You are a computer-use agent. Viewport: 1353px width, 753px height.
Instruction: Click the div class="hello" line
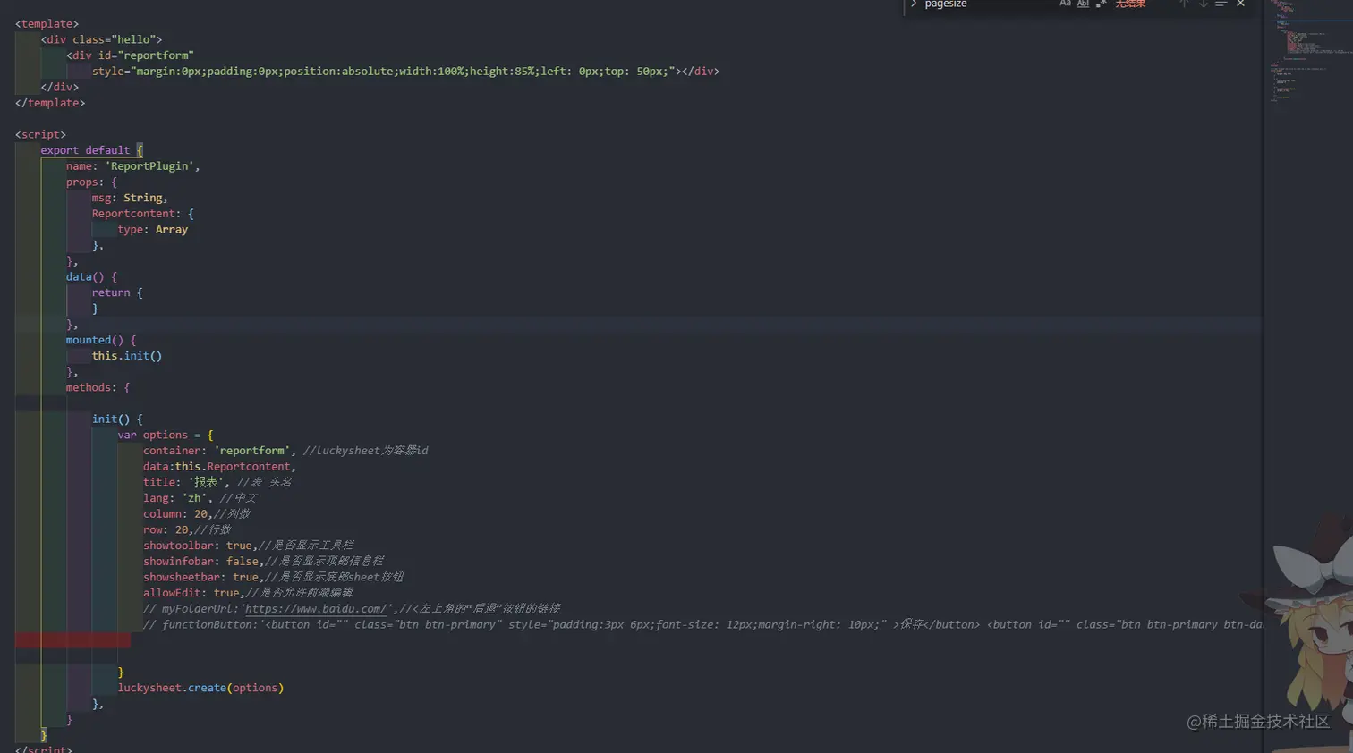coord(101,39)
